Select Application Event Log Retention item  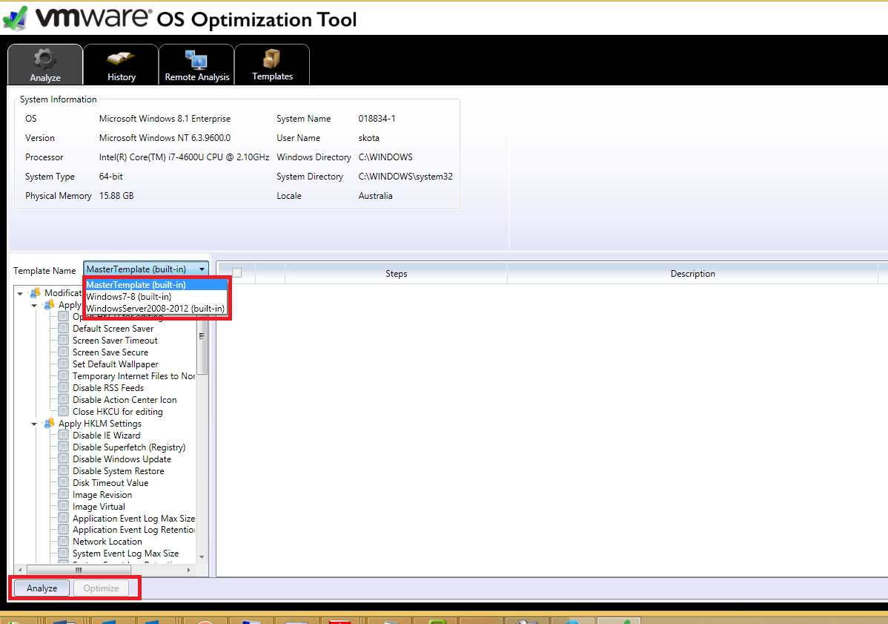[x=133, y=529]
